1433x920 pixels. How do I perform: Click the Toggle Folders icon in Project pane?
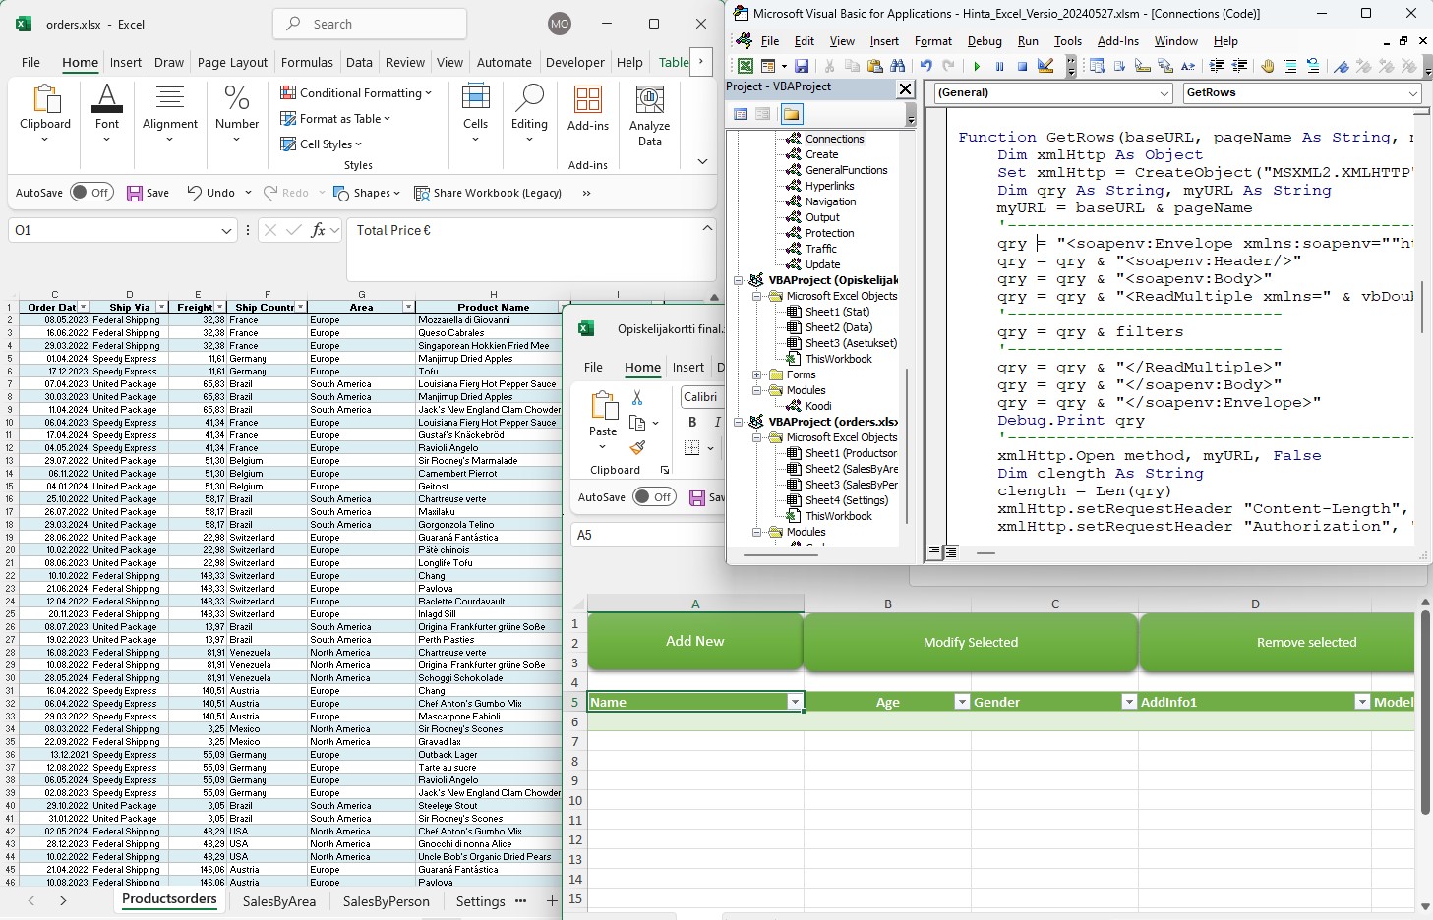791,114
